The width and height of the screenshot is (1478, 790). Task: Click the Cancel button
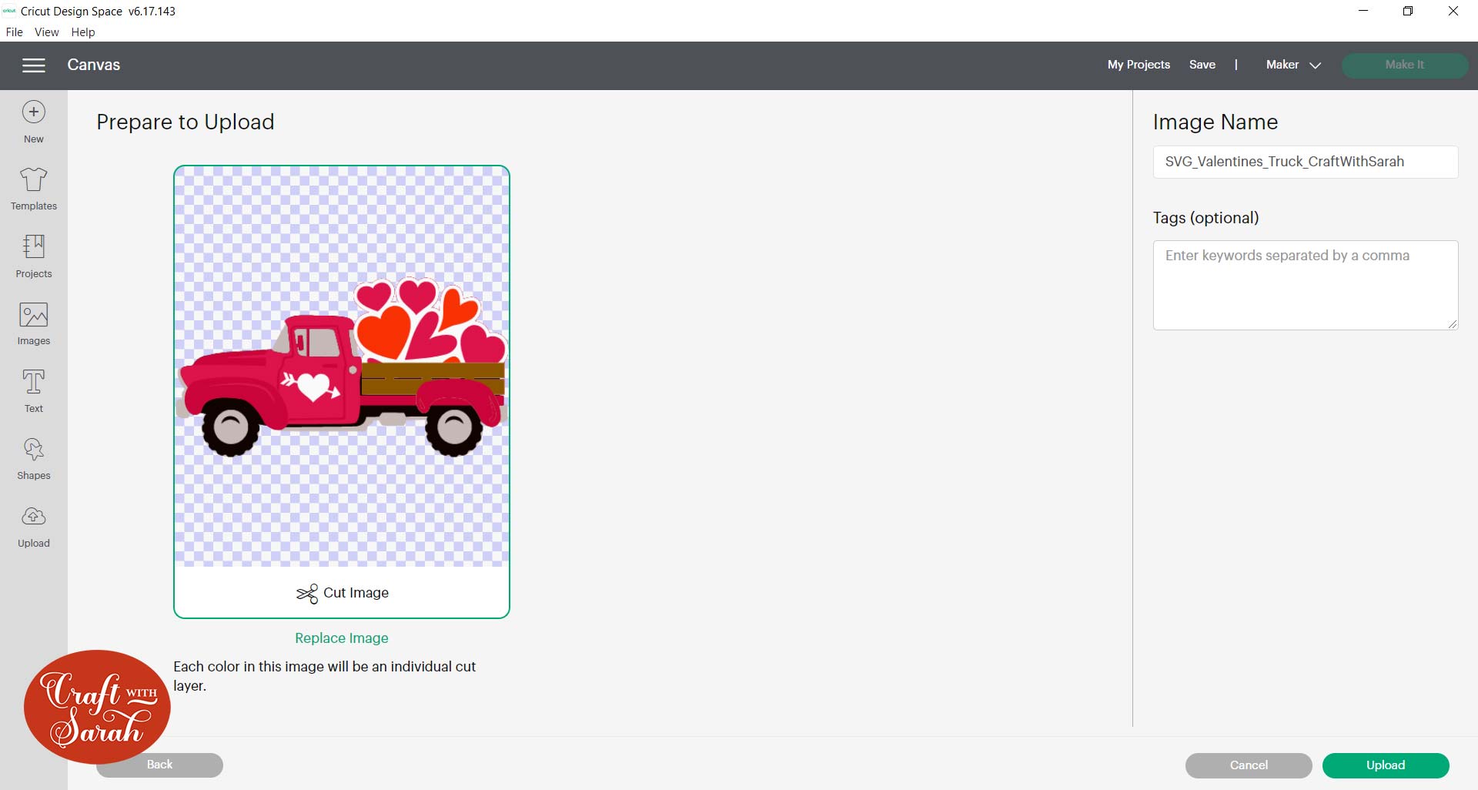point(1247,765)
